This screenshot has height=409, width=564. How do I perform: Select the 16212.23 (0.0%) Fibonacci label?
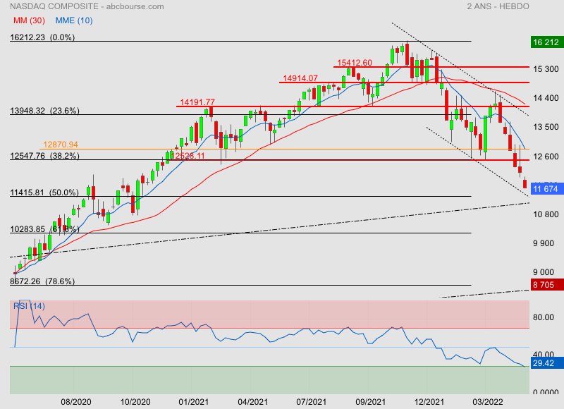(x=42, y=37)
